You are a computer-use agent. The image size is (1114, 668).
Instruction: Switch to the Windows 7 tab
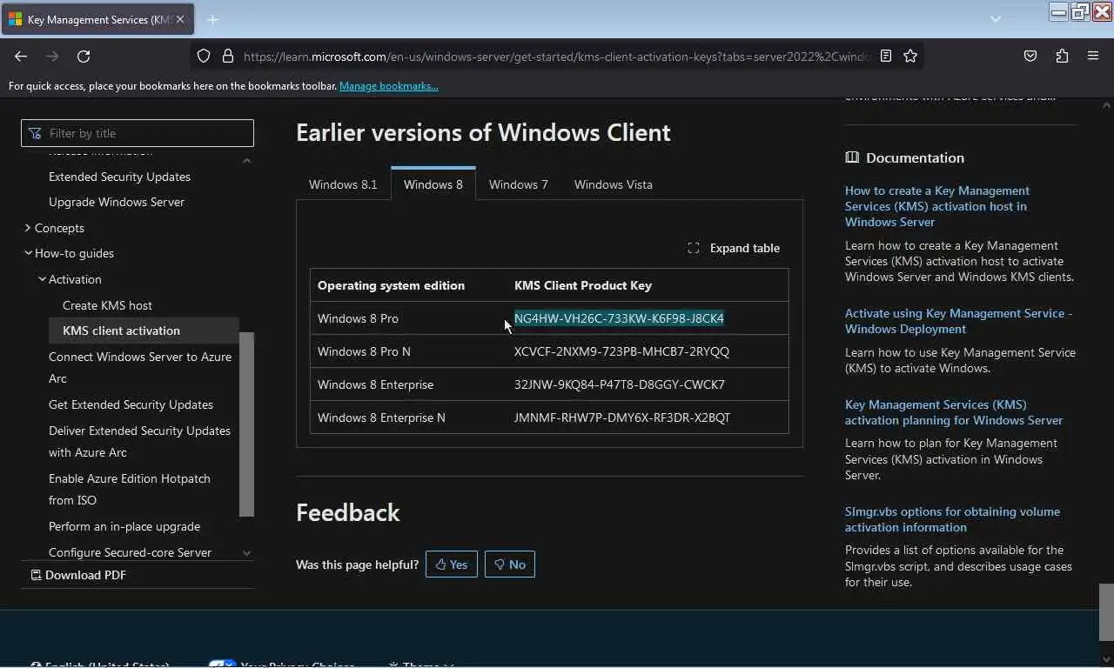tap(519, 184)
